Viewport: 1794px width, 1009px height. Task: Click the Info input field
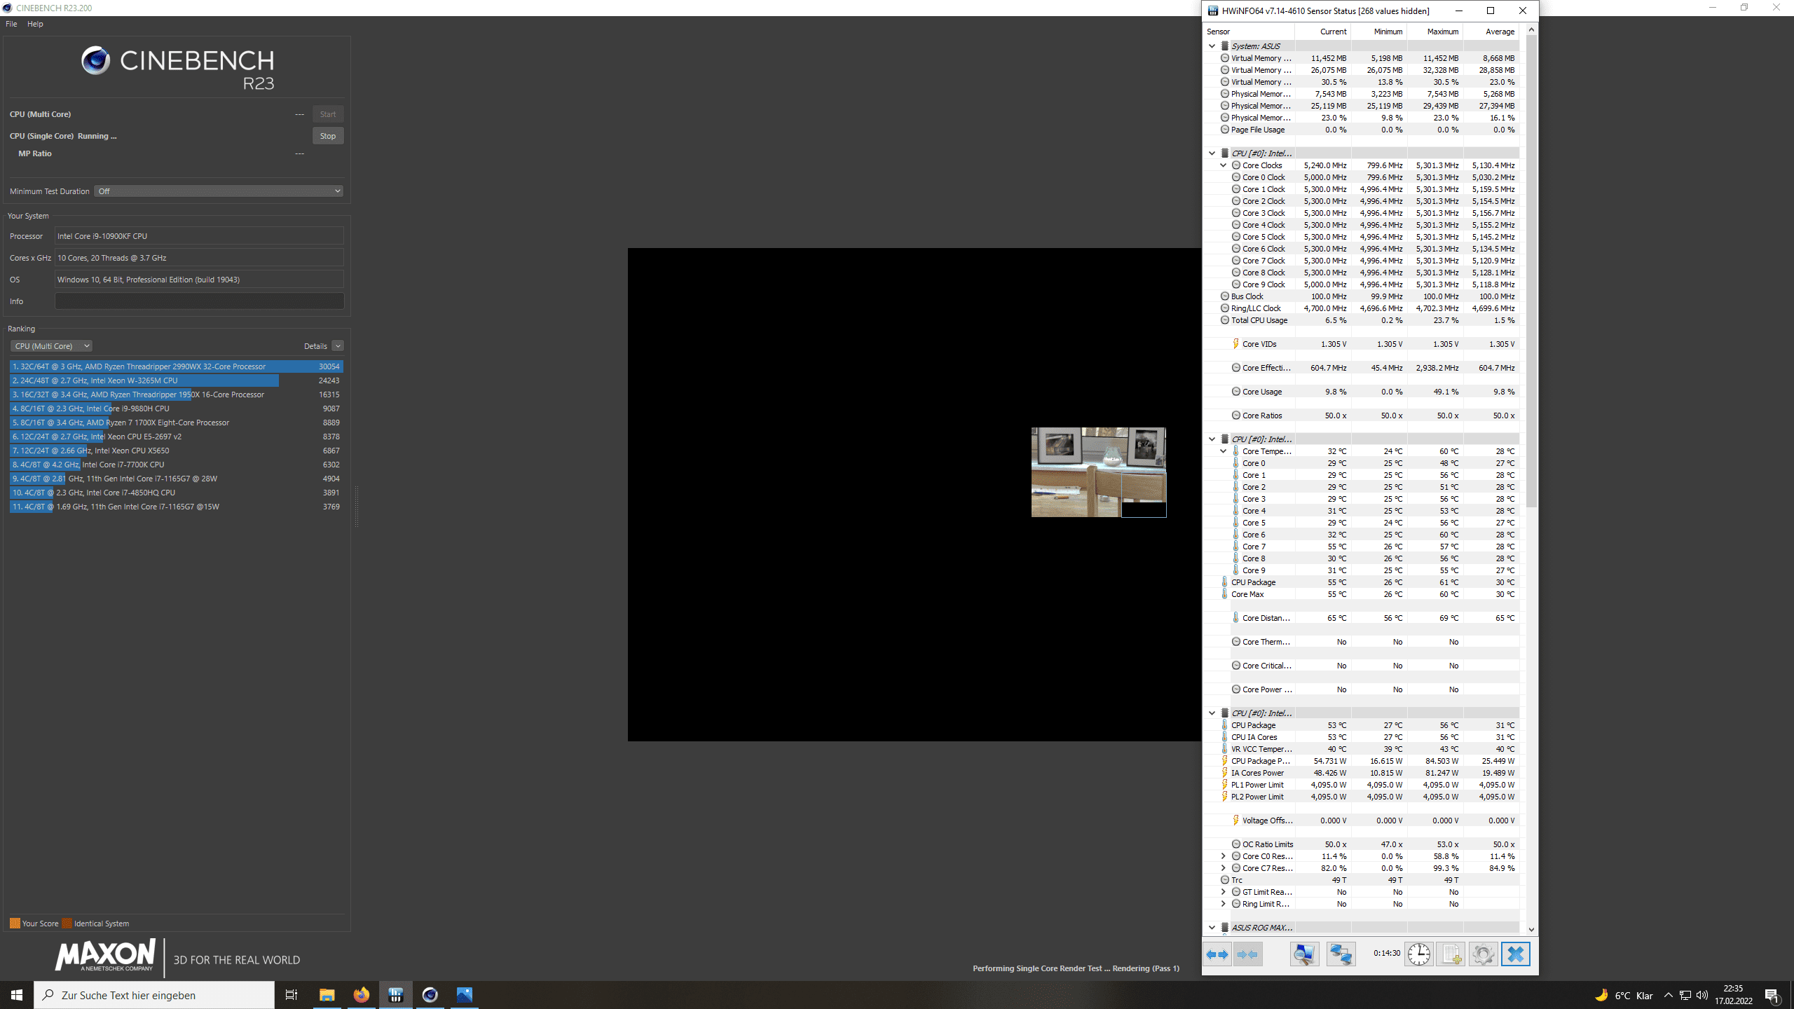199,301
